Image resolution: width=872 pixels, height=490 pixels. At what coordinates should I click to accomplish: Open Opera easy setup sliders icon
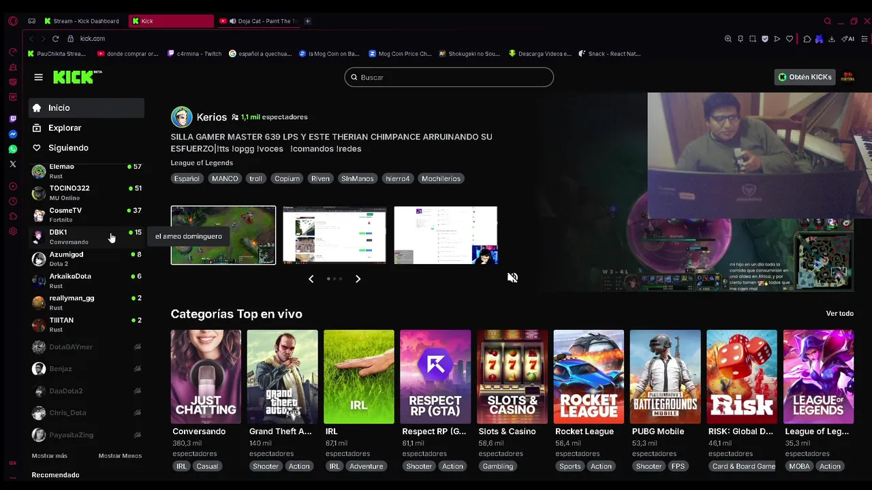click(866, 39)
